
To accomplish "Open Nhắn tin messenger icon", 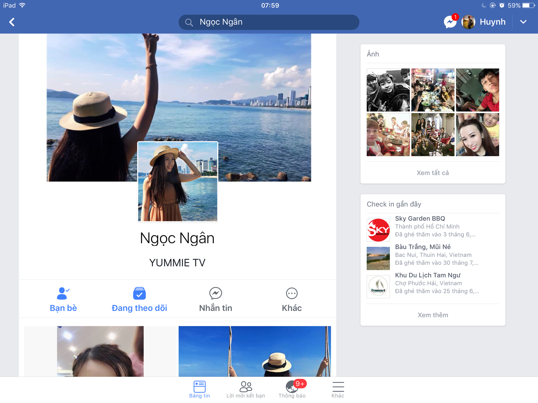I will (x=215, y=293).
